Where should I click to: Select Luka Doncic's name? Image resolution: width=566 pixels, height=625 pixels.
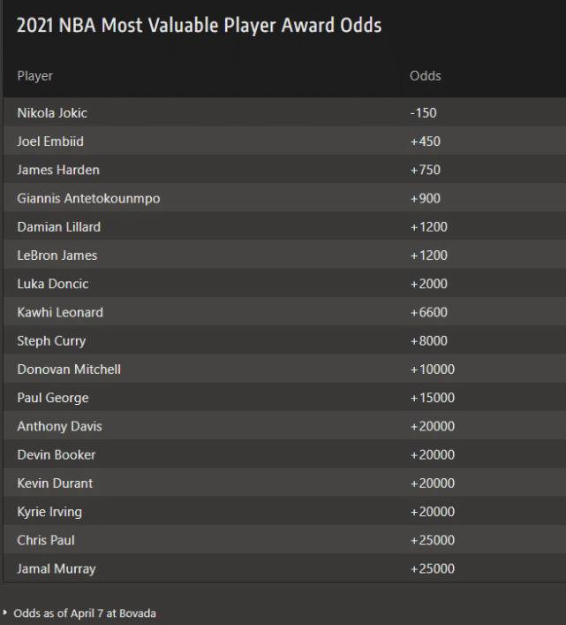click(53, 284)
